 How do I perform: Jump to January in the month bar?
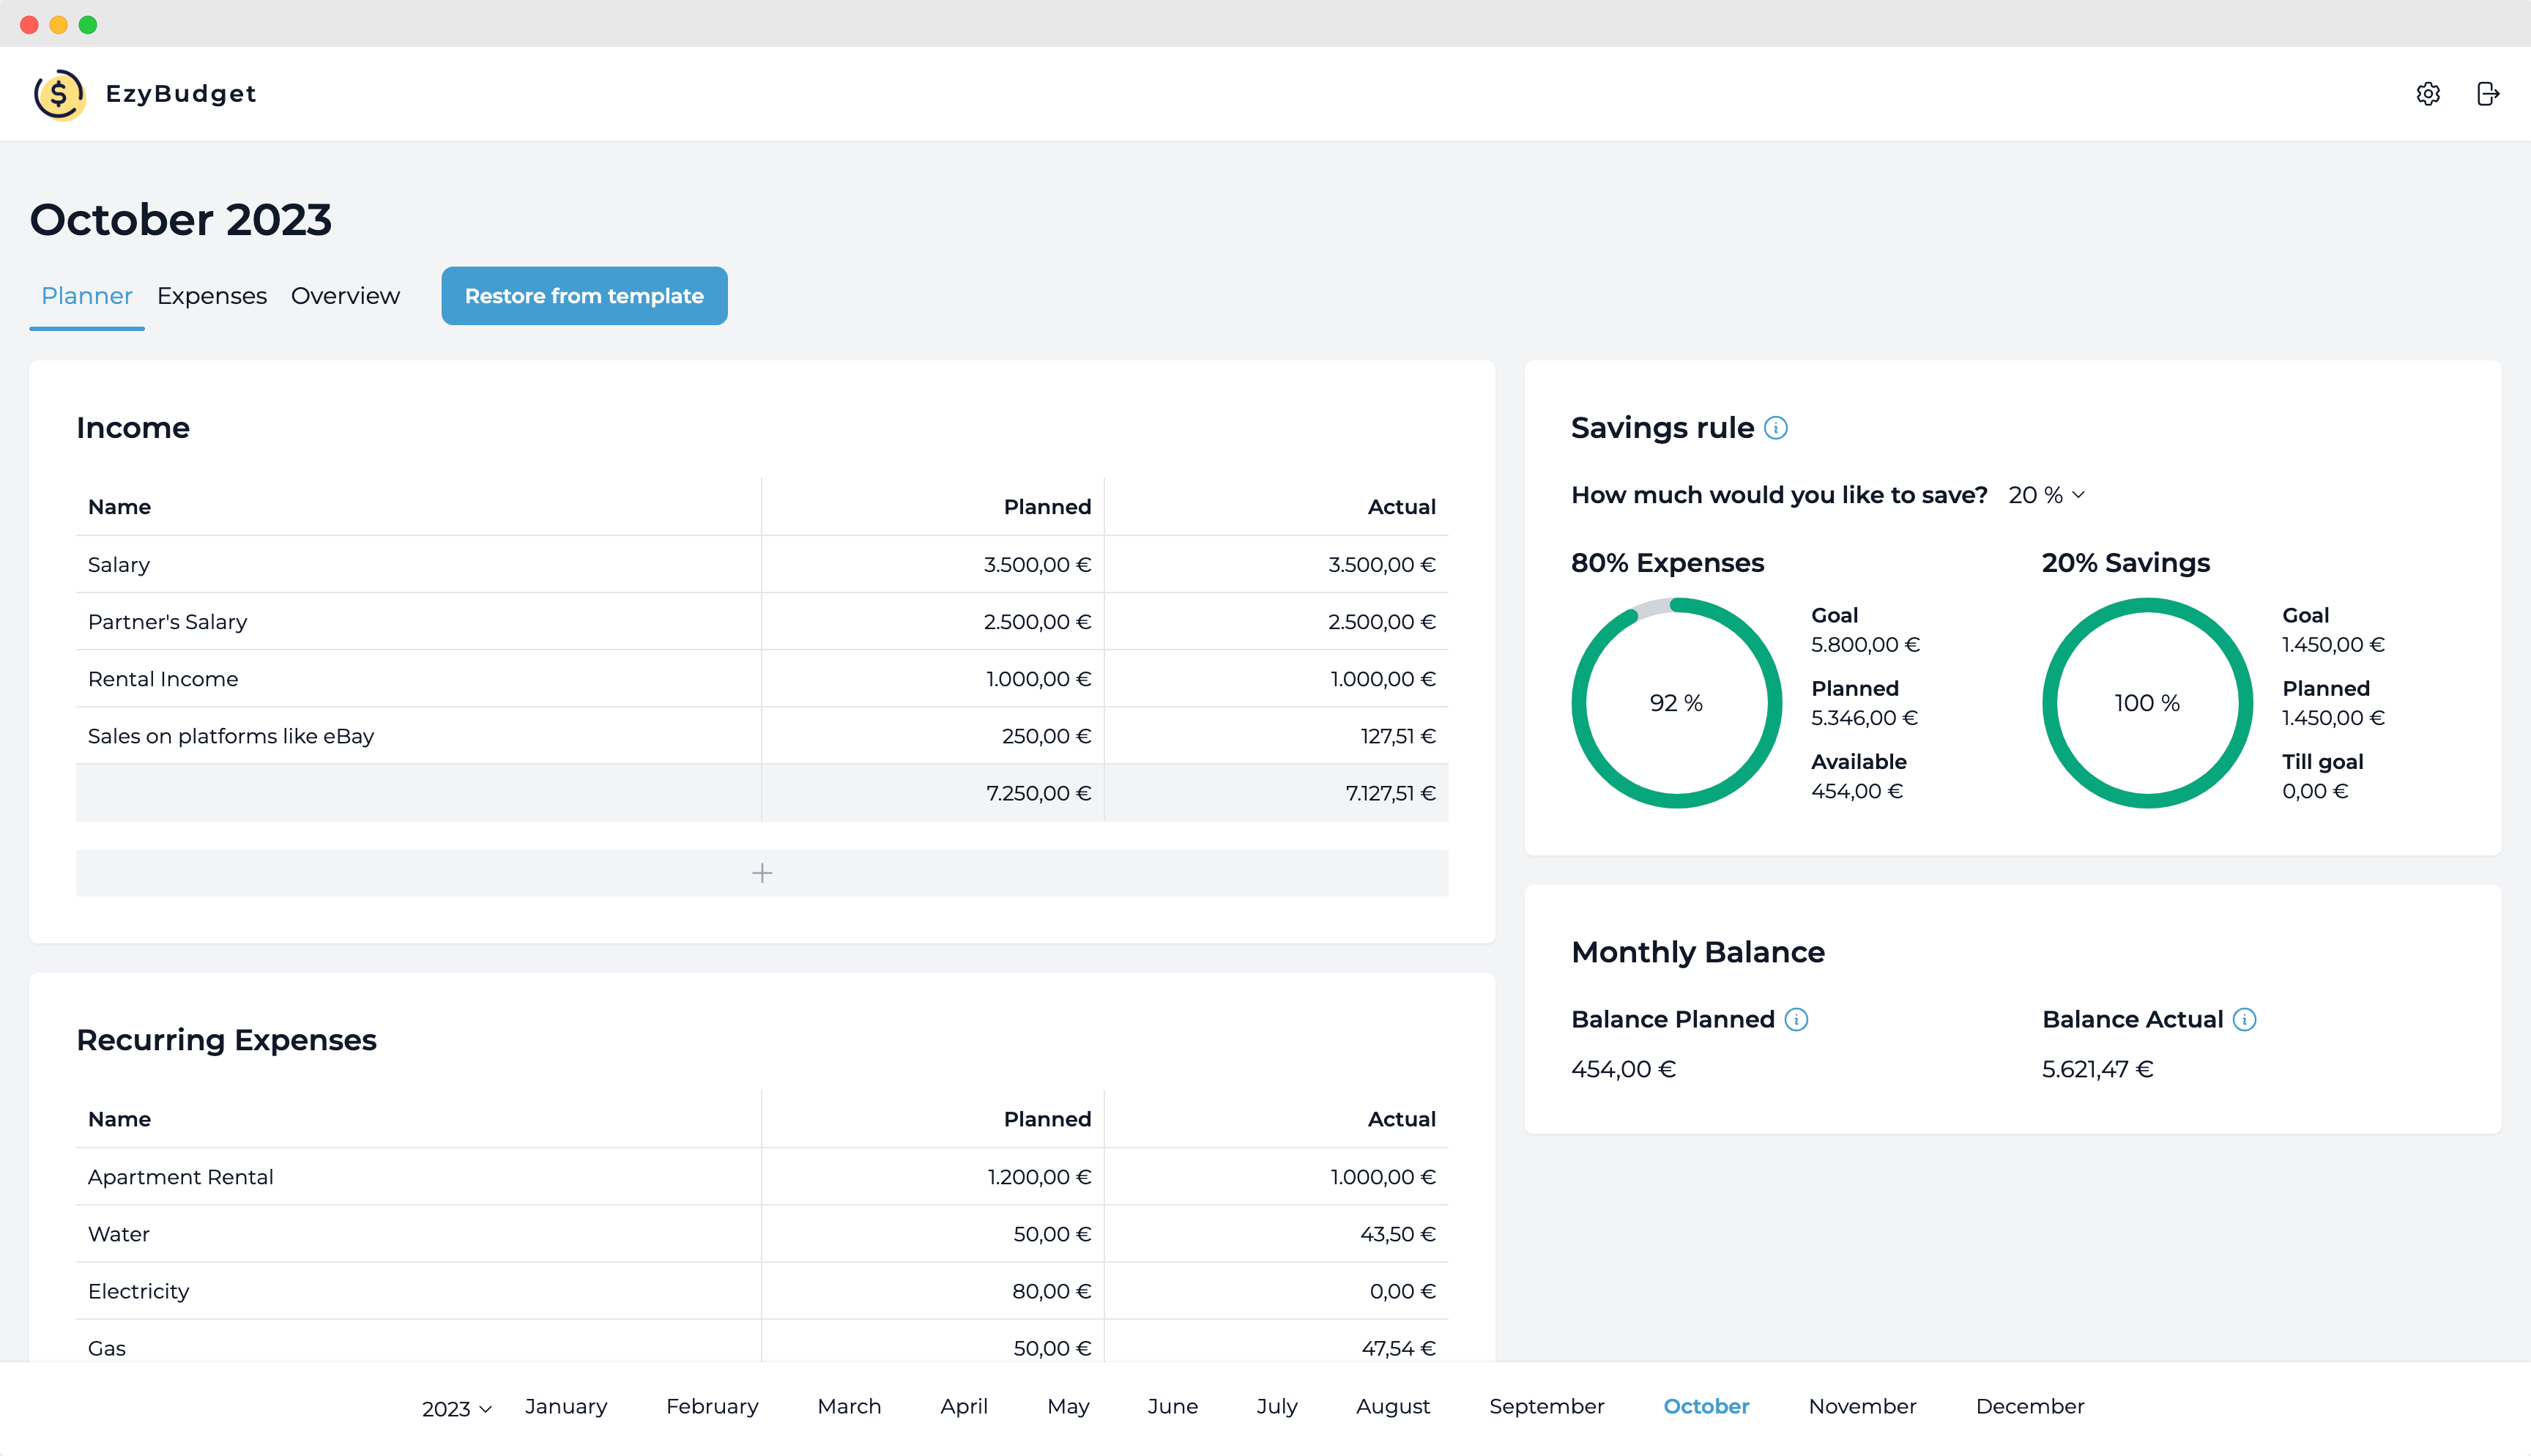(x=566, y=1406)
